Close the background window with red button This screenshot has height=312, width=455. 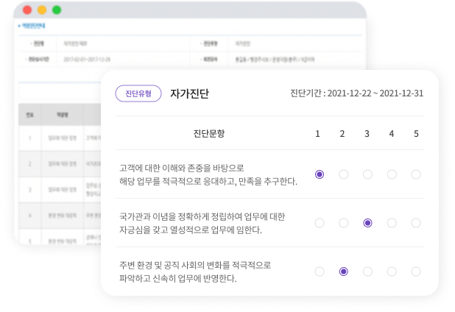pyautogui.click(x=27, y=10)
